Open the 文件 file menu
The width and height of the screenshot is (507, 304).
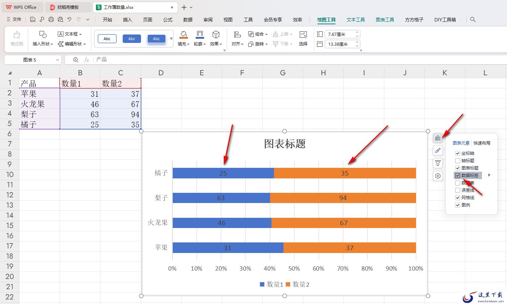point(14,20)
